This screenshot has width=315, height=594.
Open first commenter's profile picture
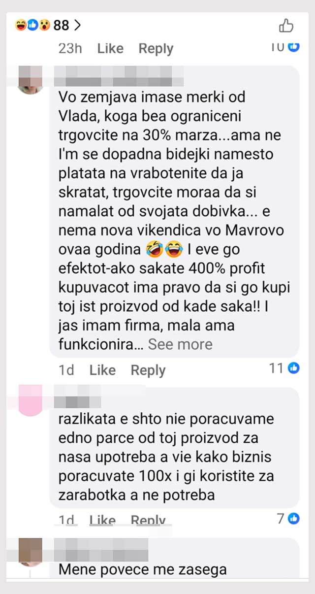click(31, 80)
